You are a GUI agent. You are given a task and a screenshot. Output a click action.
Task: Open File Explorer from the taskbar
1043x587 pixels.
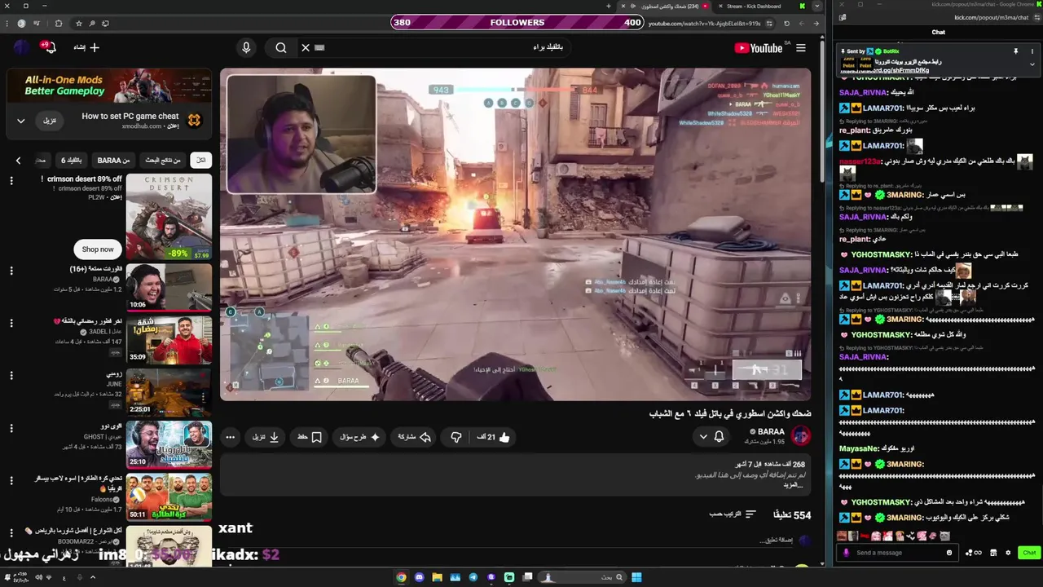coord(438,577)
